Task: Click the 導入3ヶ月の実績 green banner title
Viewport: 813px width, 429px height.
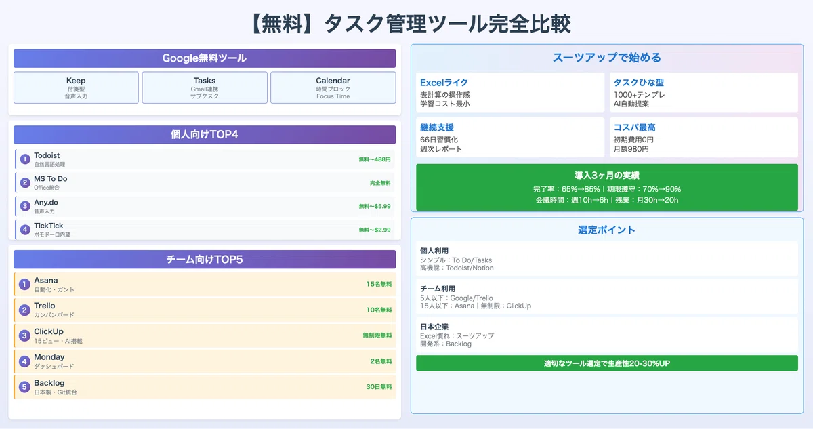Action: click(607, 176)
